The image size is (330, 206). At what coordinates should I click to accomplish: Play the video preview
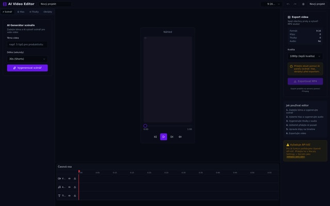click(x=163, y=137)
